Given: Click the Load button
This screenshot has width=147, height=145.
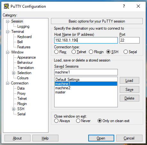Looking at the screenshot, I should [x=129, y=81].
